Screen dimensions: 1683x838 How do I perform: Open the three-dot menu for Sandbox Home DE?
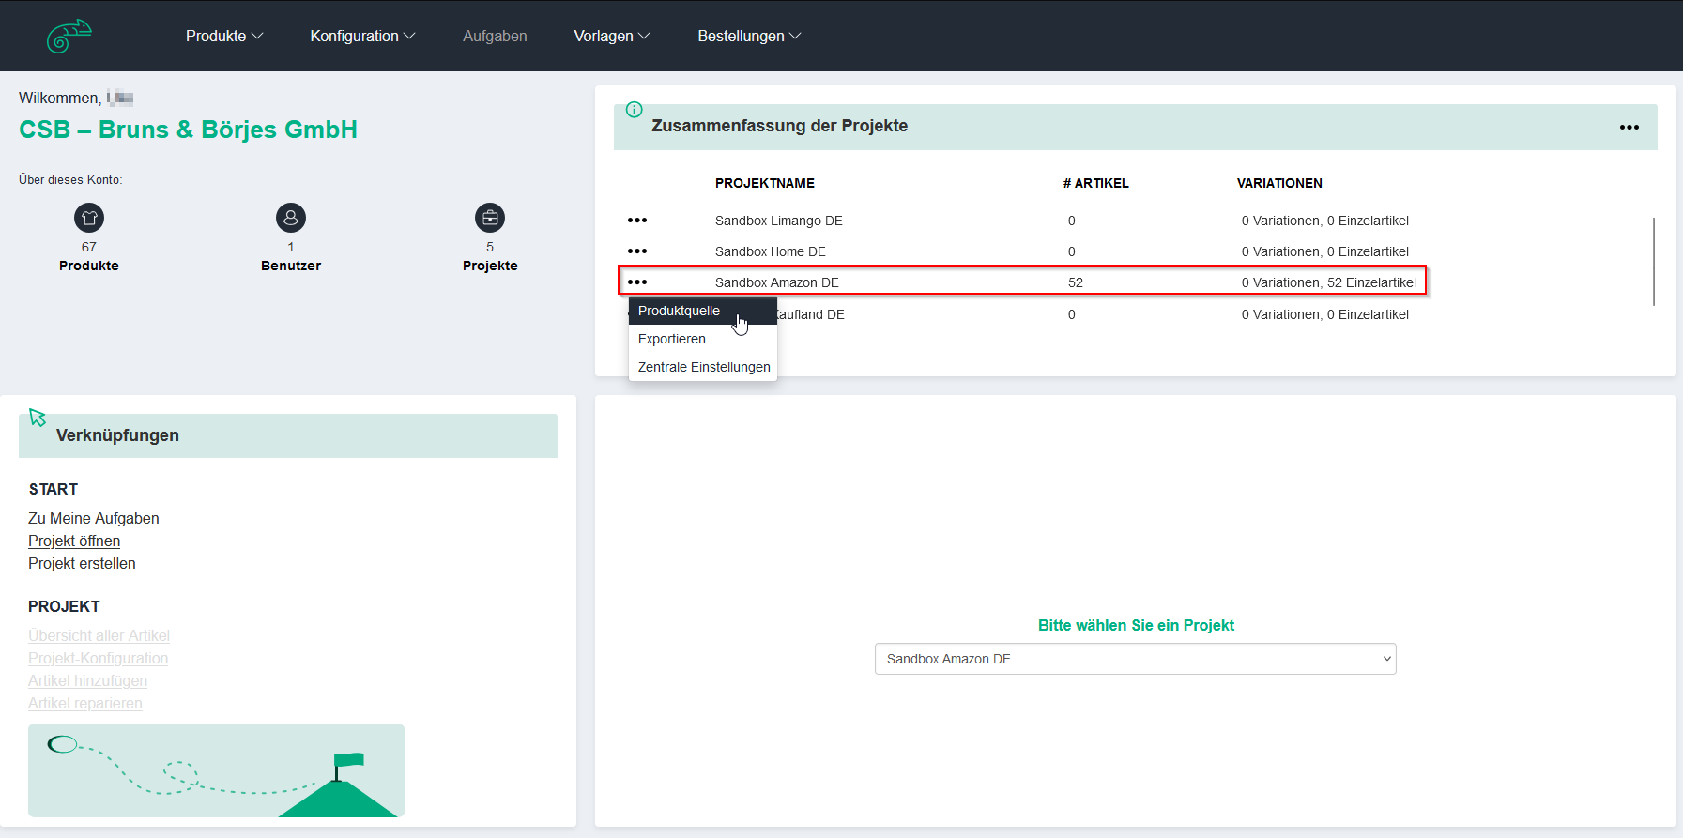click(x=637, y=251)
